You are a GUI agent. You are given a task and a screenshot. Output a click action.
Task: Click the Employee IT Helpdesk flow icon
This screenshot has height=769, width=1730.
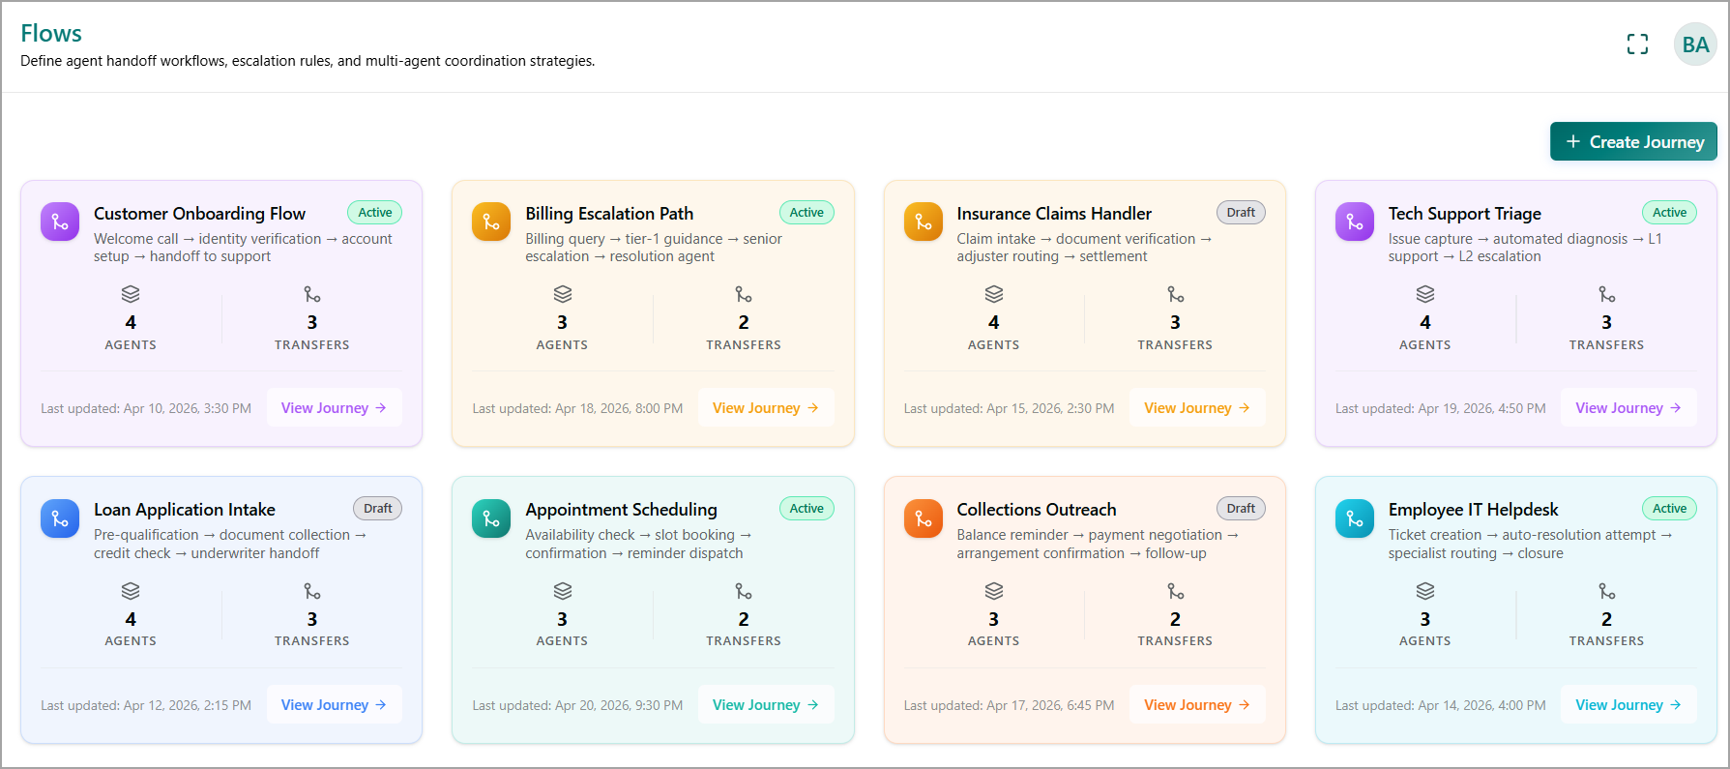pos(1355,518)
